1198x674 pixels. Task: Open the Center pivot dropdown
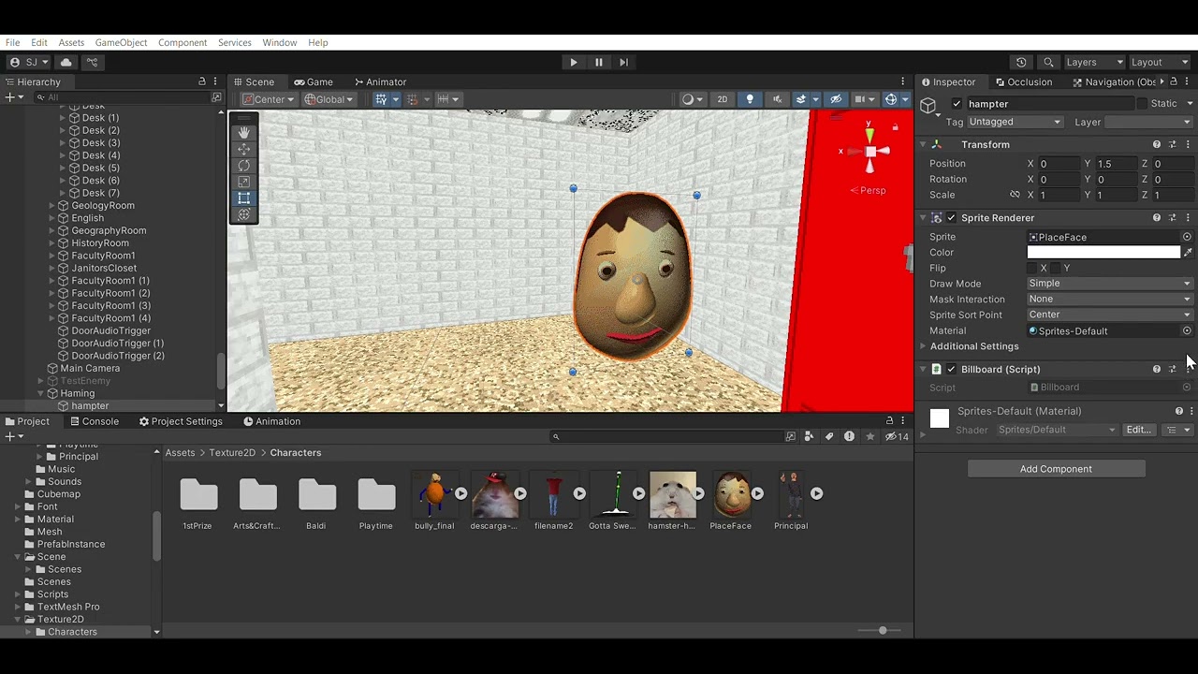tap(269, 99)
